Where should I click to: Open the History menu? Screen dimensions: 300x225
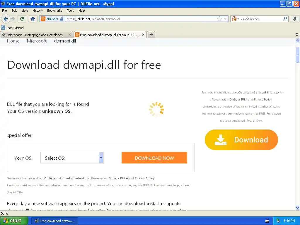point(37,11)
